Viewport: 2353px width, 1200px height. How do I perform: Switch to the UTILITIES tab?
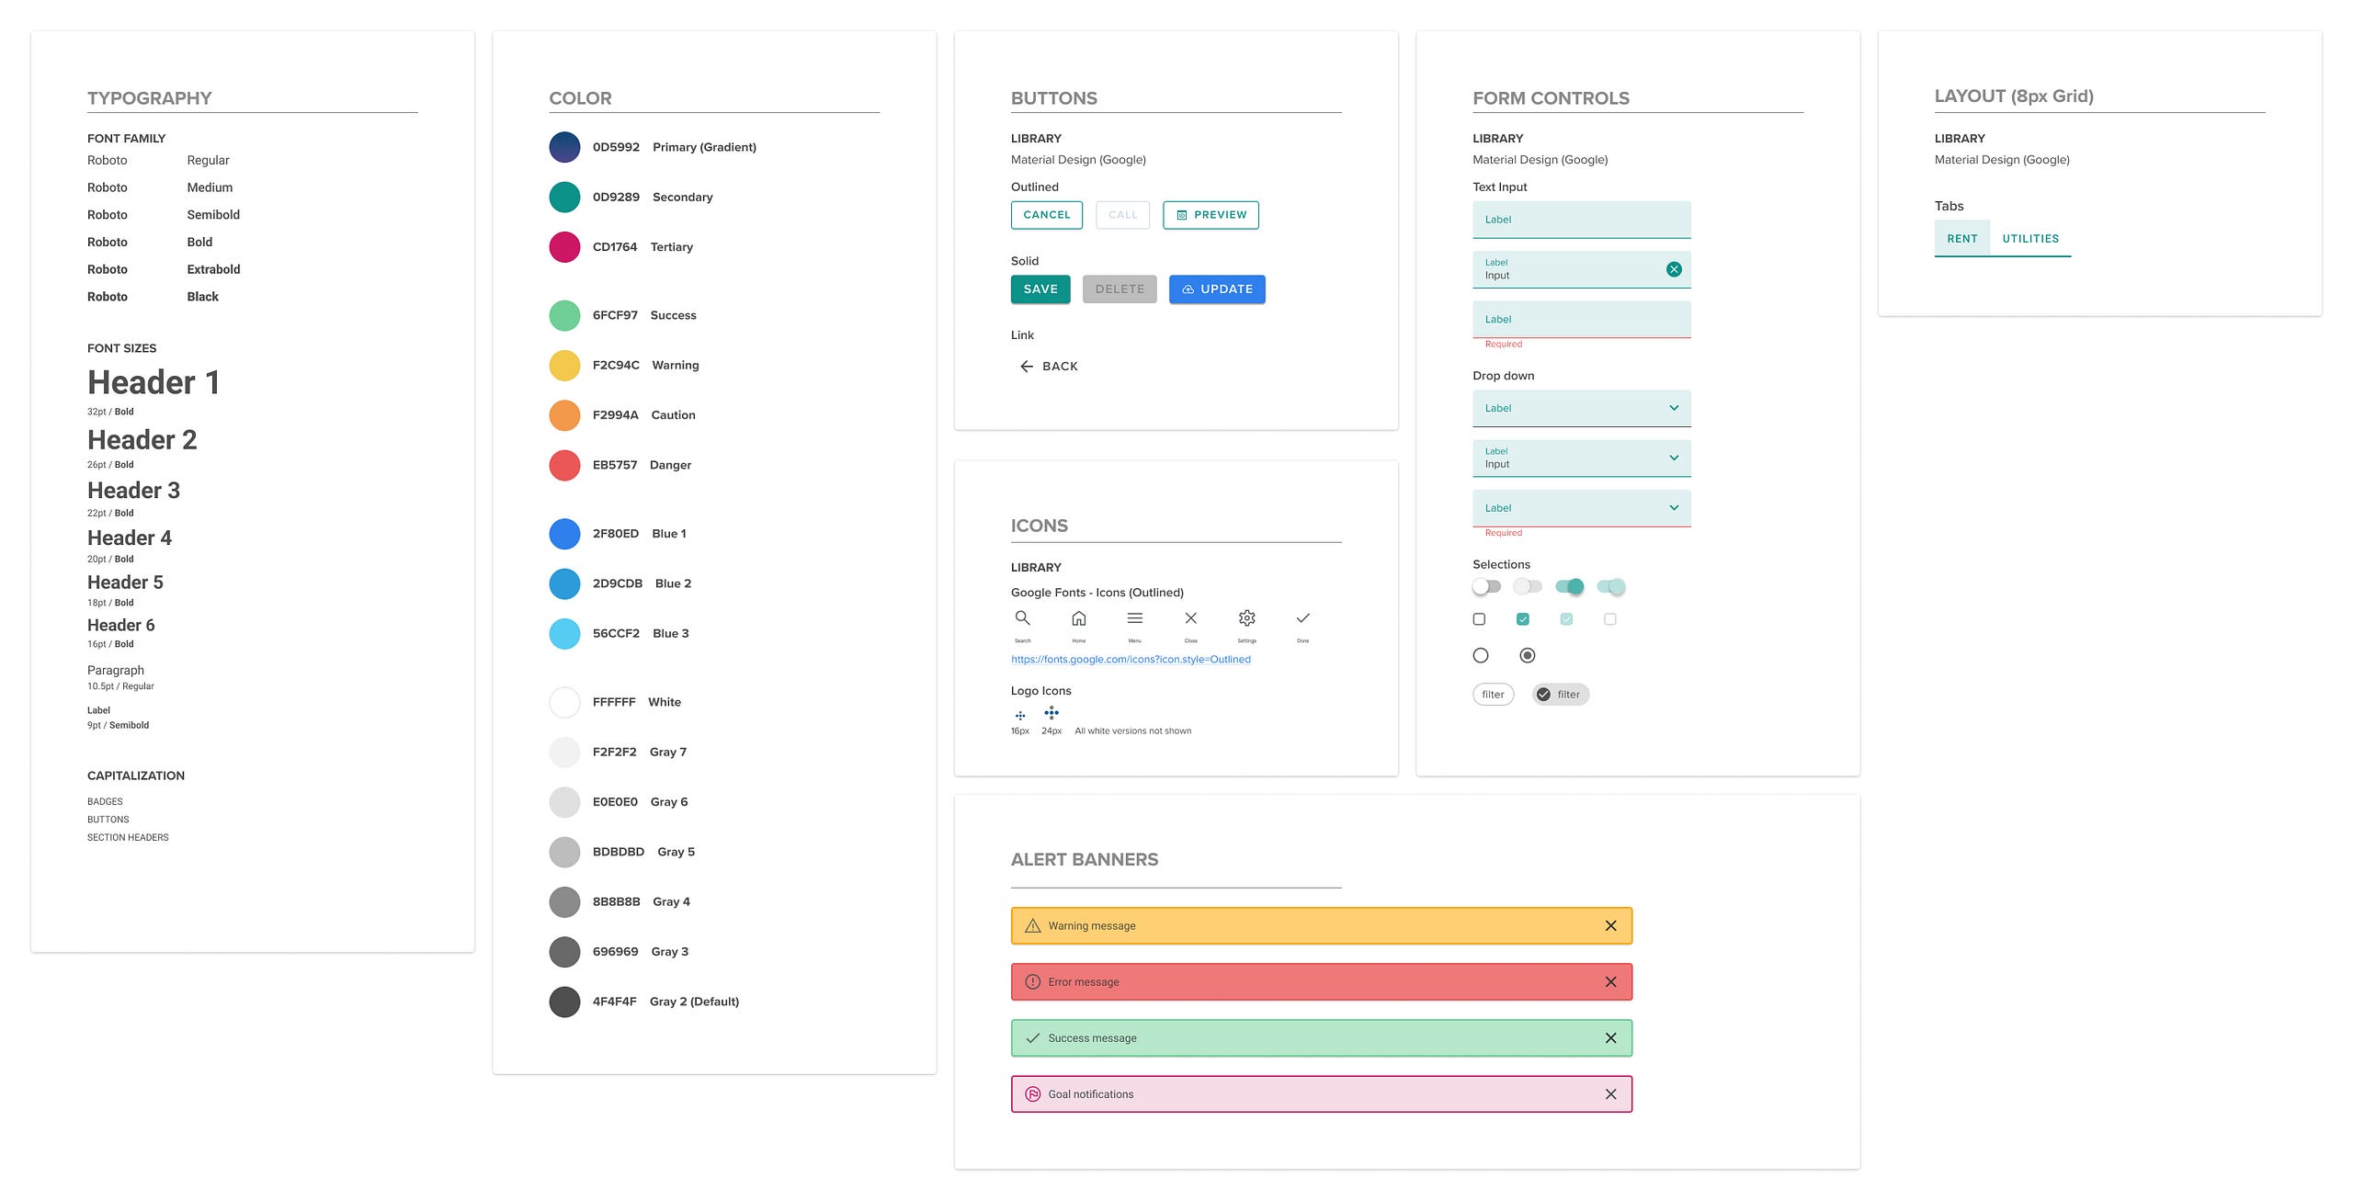[2030, 239]
